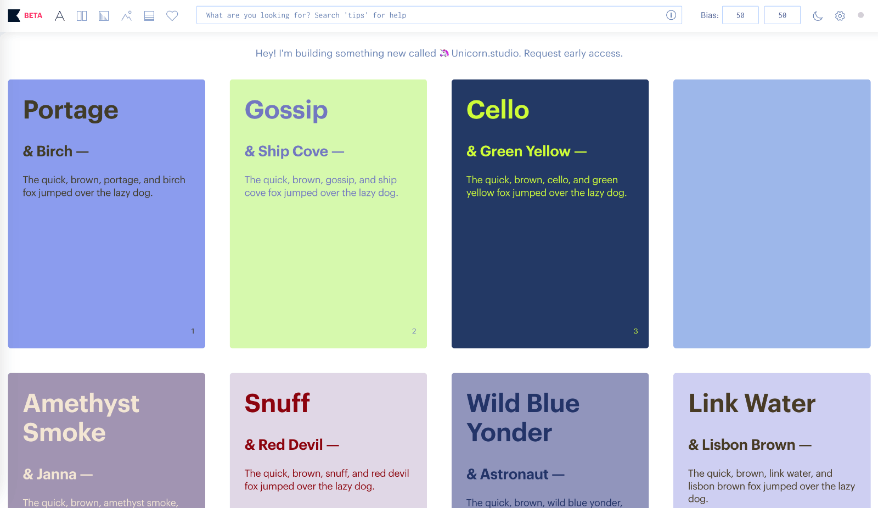The width and height of the screenshot is (878, 508).
Task: Switch to the two-column layout icon
Action: click(82, 16)
